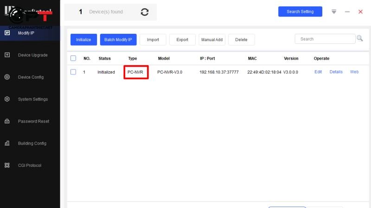Click the Delete button
This screenshot has width=371, height=208.
[241, 40]
